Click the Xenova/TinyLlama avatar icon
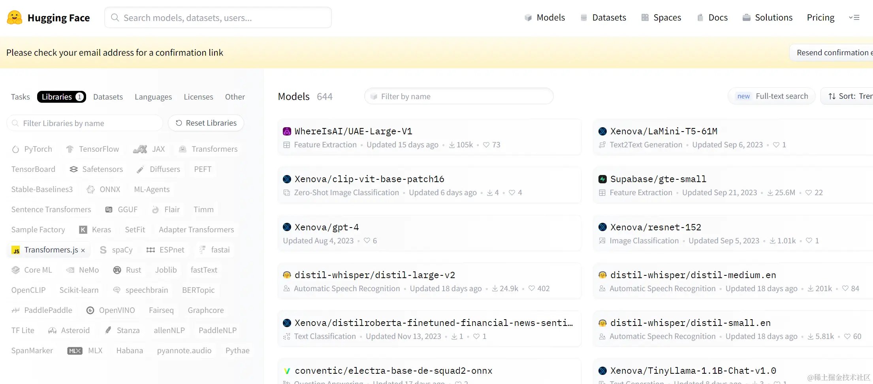 (602, 371)
